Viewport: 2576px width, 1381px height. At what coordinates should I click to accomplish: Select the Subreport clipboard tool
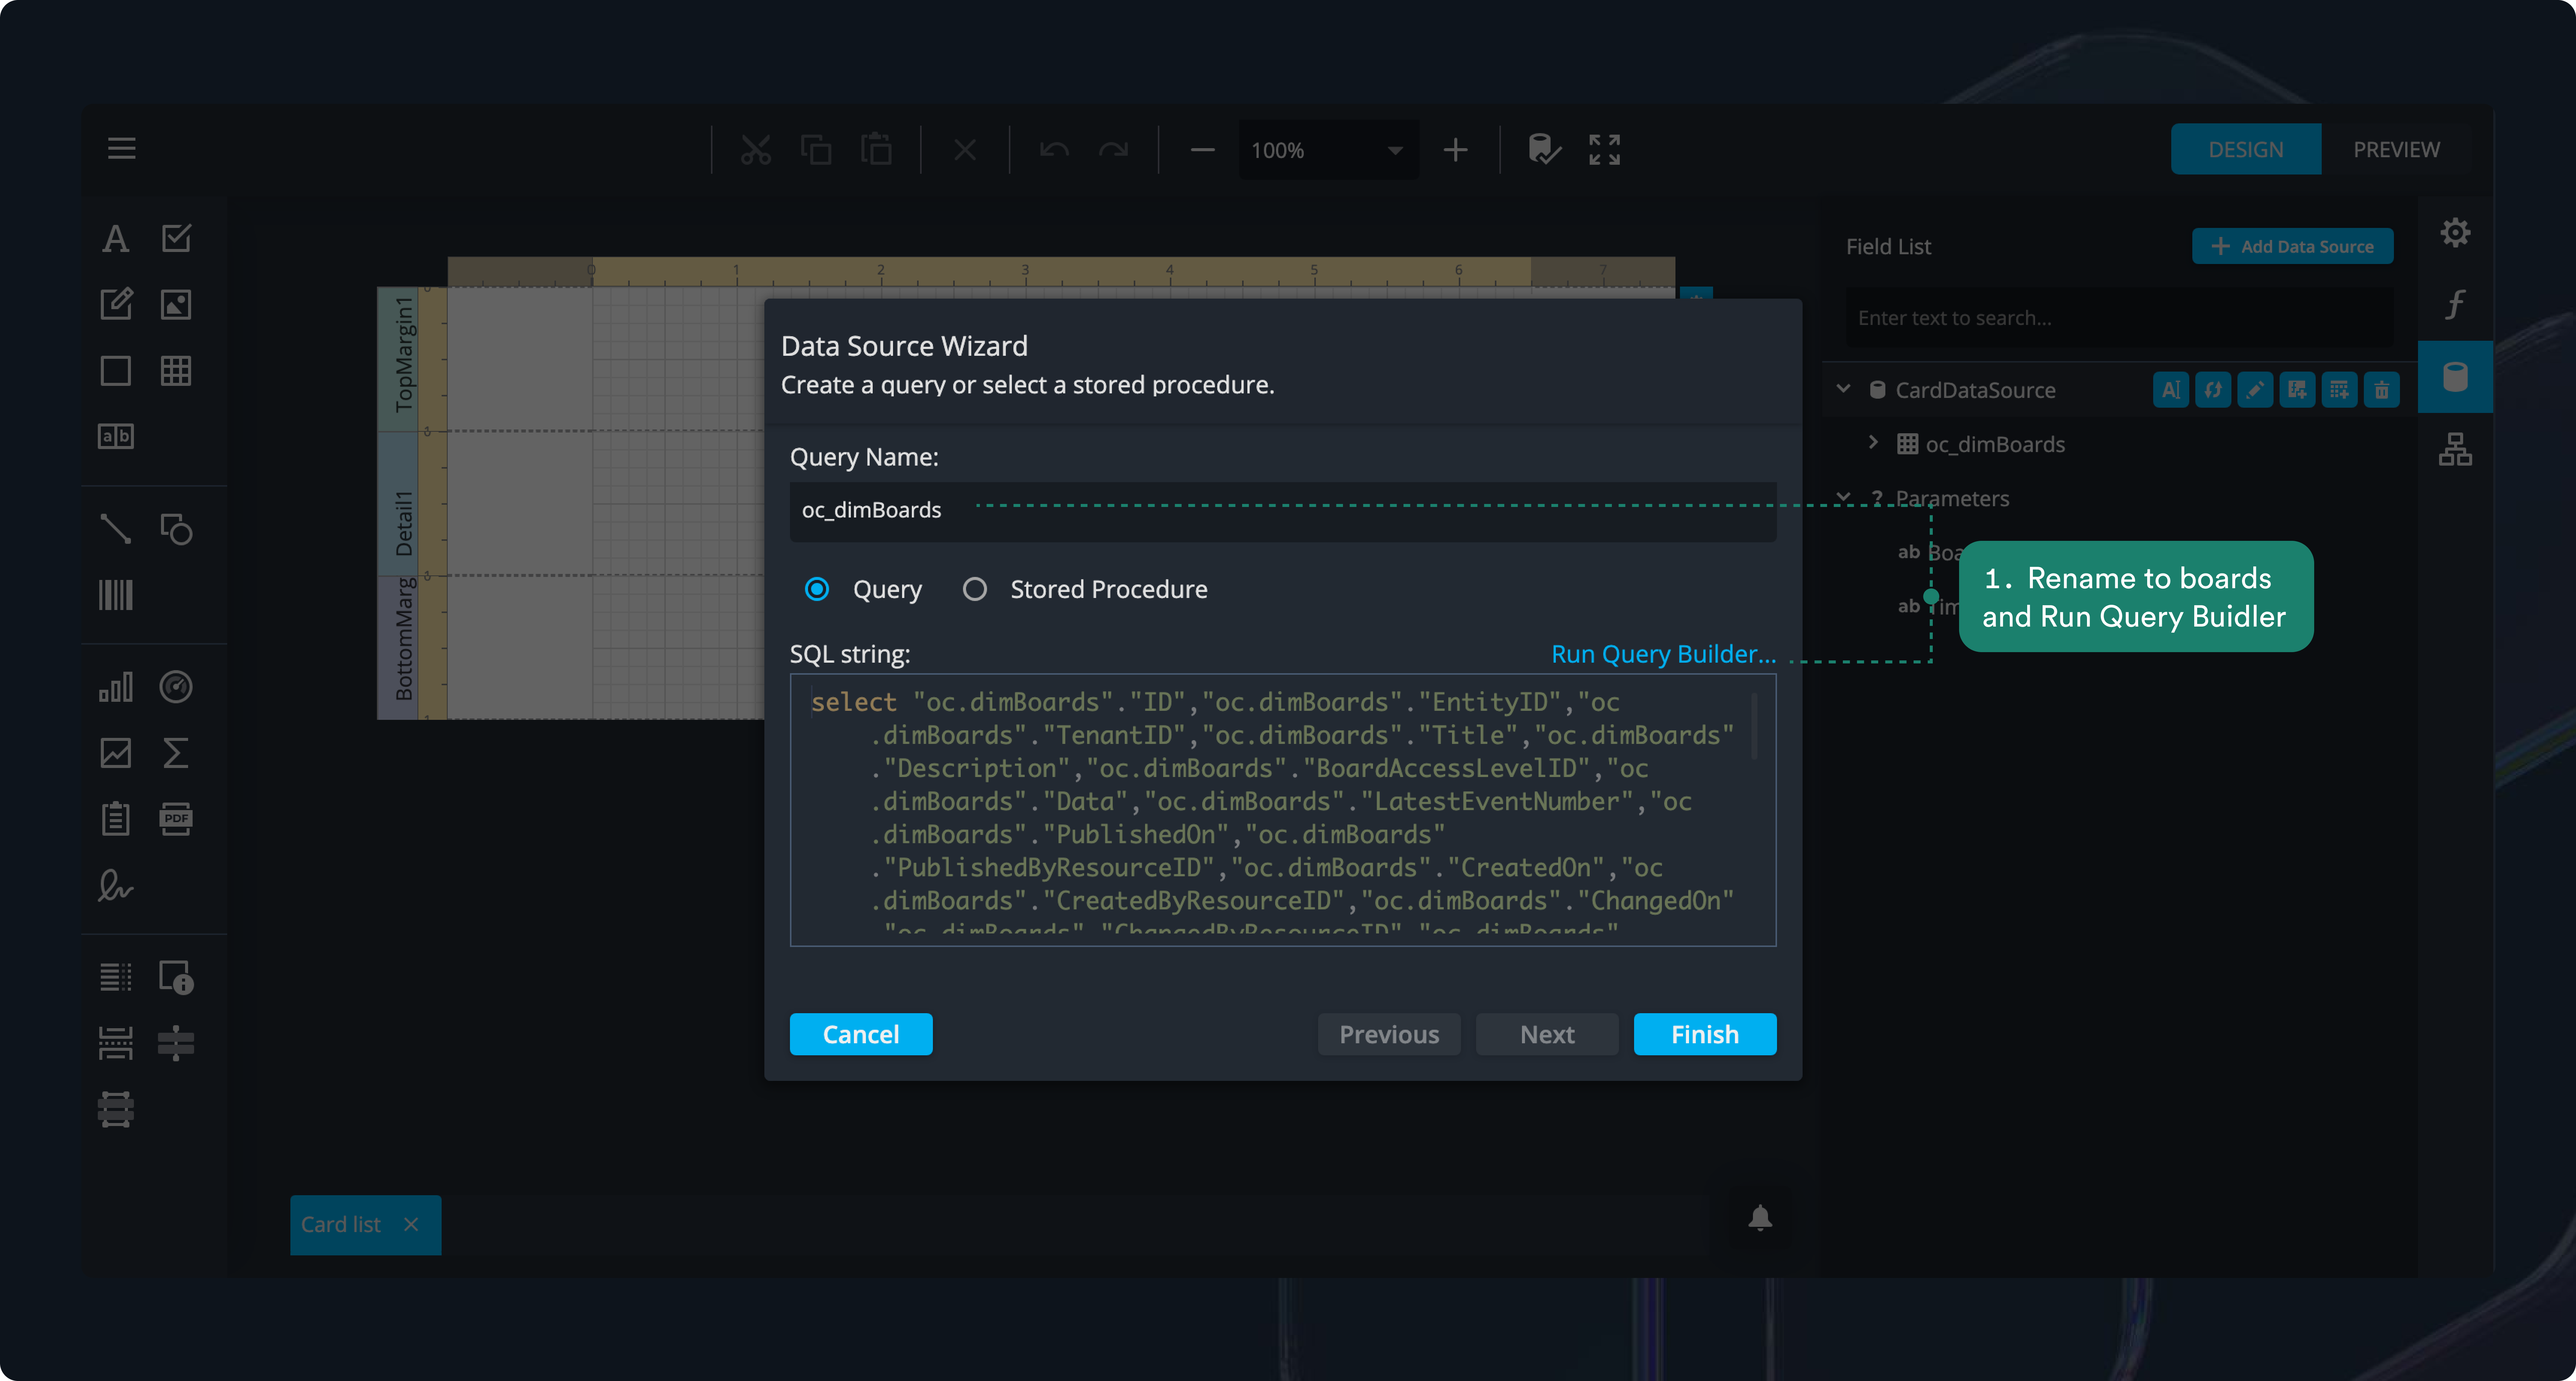tap(115, 819)
